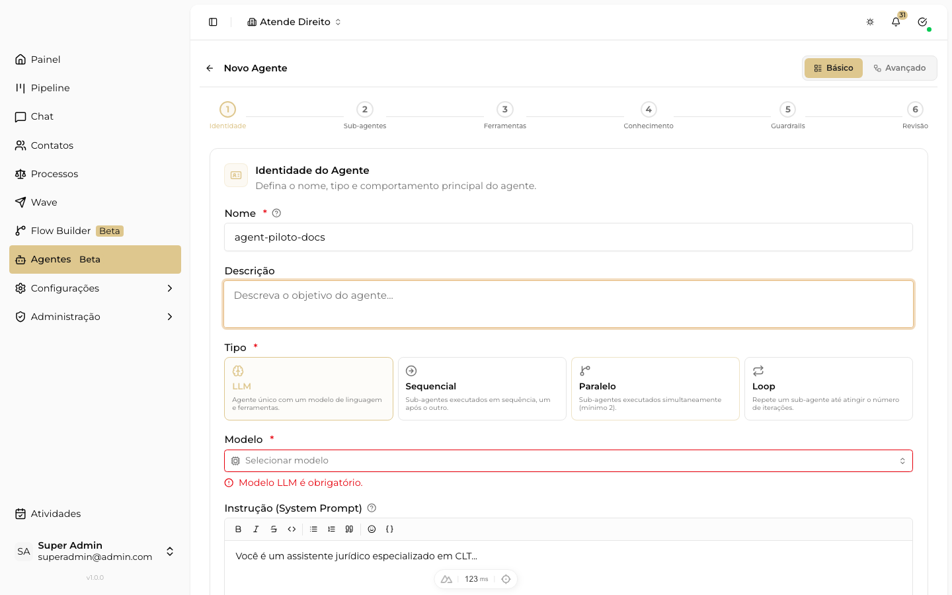Select Agentes Beta in sidebar

(95, 259)
